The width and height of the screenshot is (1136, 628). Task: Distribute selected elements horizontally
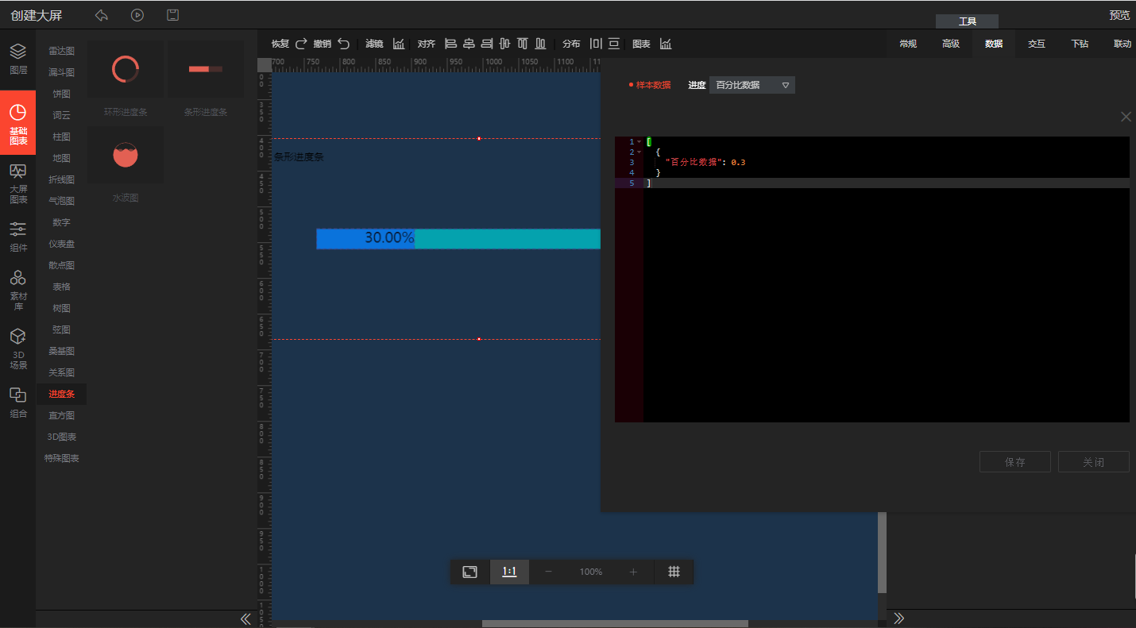tap(596, 44)
